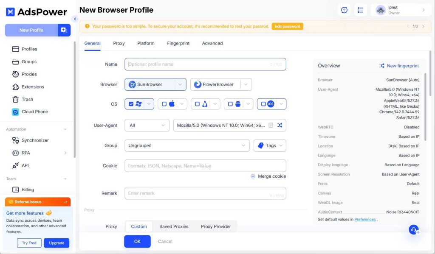Screen dimensions: 435x254
Task: Click the Synchronizer icon in sidebar
Action: click(x=16, y=140)
